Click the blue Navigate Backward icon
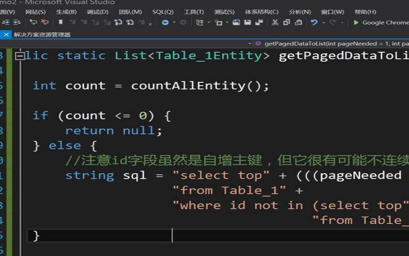 [x=165, y=22]
